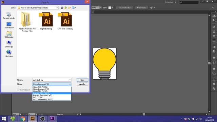Click the Filnavn text field
This screenshot has width=217, height=122.
tap(51, 80)
